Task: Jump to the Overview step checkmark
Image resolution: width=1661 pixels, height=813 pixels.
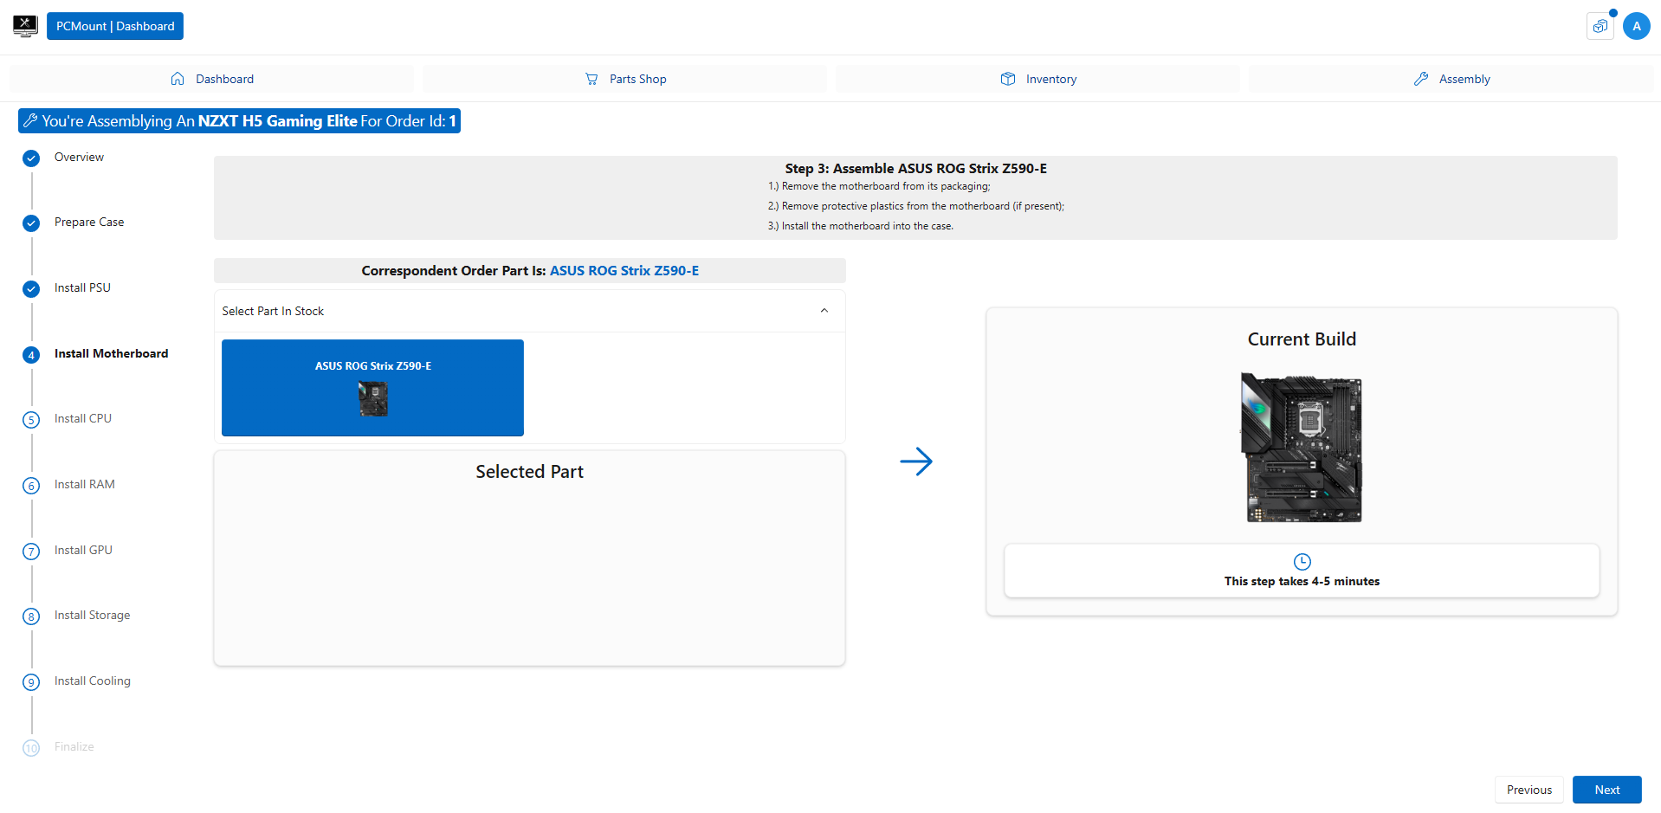Action: (x=31, y=158)
